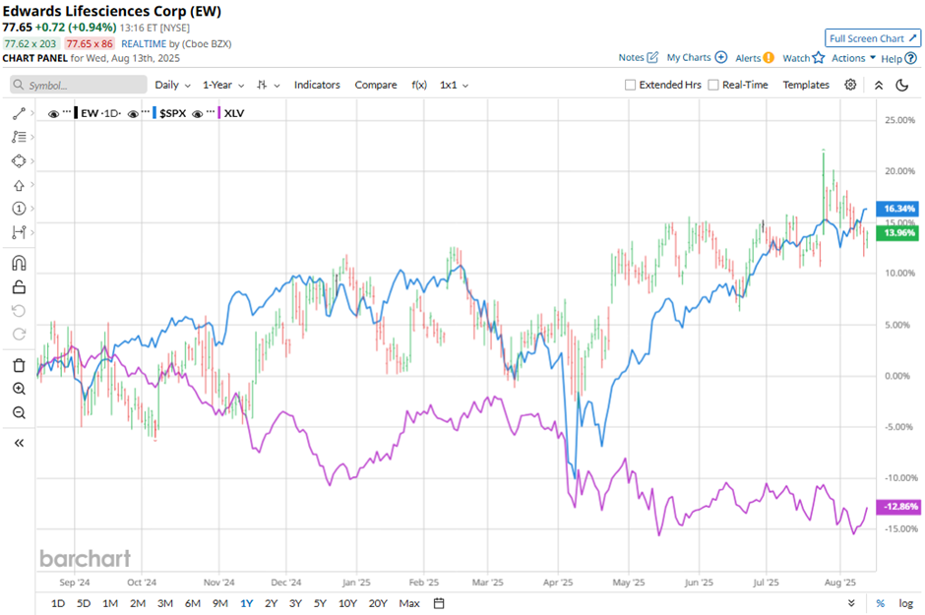Open the Indicators menu
The width and height of the screenshot is (925, 615).
click(x=317, y=85)
